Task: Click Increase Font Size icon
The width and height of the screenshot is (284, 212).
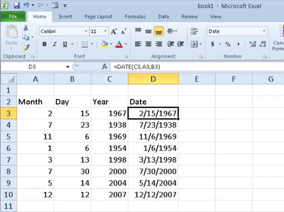Action: [x=114, y=31]
